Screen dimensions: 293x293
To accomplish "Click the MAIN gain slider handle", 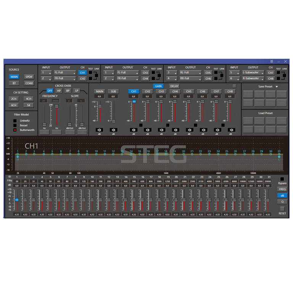I will pos(100,106).
